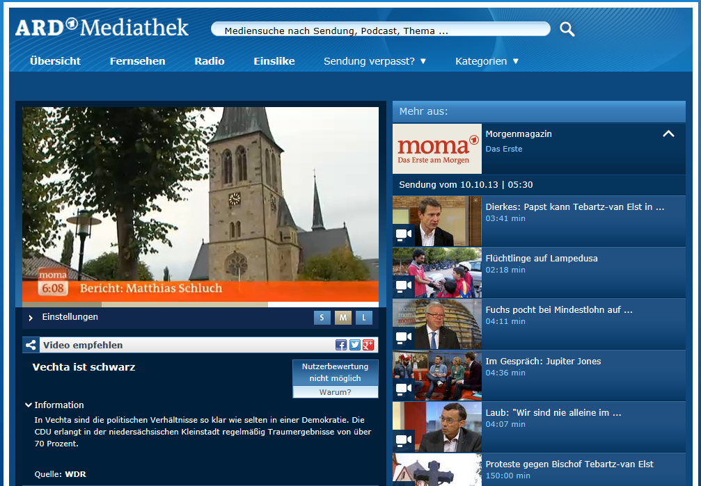Click the ARD Mediathek logo
This screenshot has height=486, width=701.
102,28
